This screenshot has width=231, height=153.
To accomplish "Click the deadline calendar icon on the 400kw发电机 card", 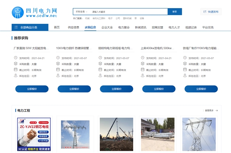I will click(142, 70).
